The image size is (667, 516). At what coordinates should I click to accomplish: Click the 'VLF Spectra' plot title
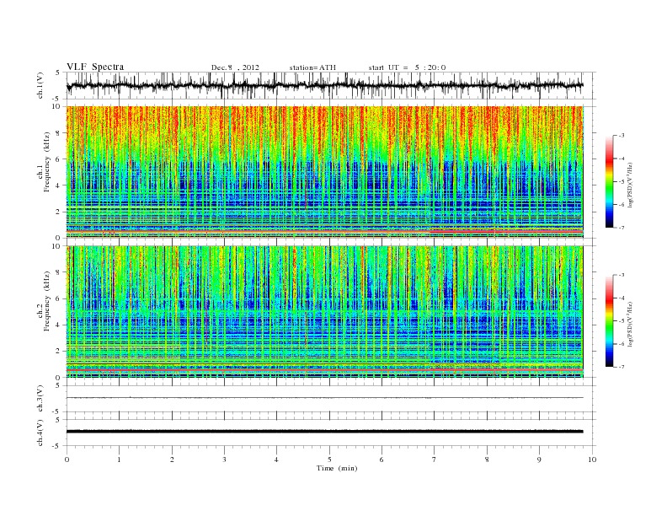click(x=95, y=67)
